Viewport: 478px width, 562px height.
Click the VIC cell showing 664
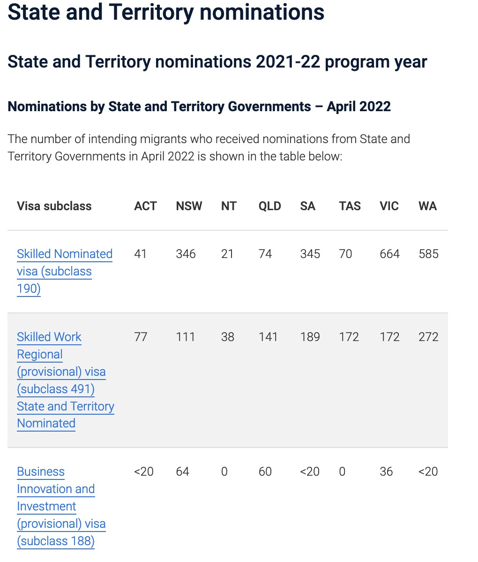point(389,254)
